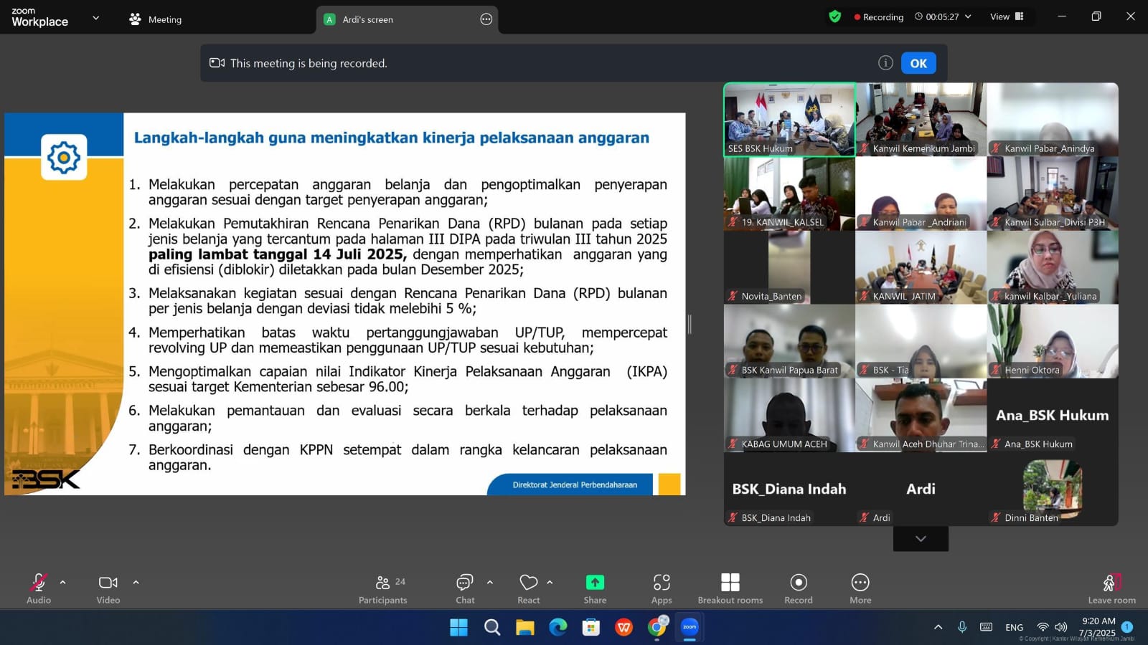The height and width of the screenshot is (645, 1148).
Task: Click the green Share icon
Action: 594,583
